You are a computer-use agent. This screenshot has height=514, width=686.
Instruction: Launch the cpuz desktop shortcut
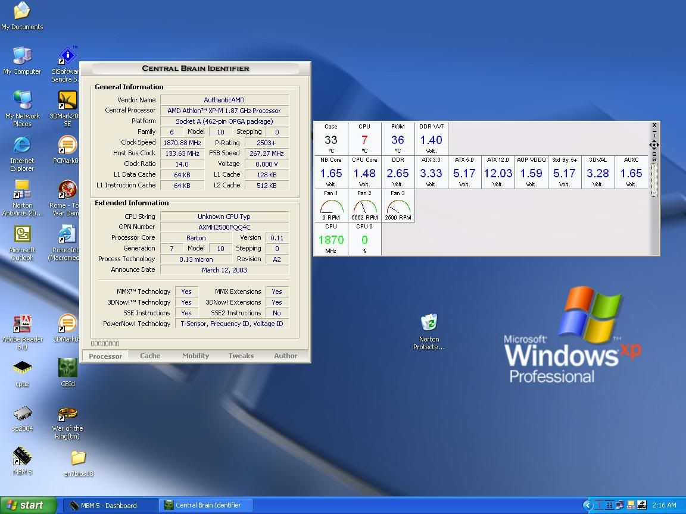tap(22, 369)
